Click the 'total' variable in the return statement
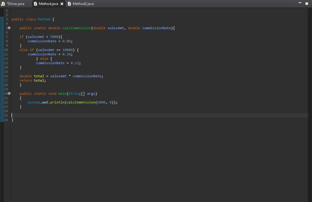Screen dimensions: 312x202 pyautogui.click(x=39, y=81)
